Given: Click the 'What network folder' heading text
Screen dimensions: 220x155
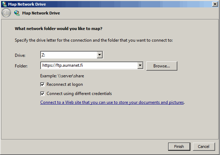Looking at the screenshot, I should 59,29.
